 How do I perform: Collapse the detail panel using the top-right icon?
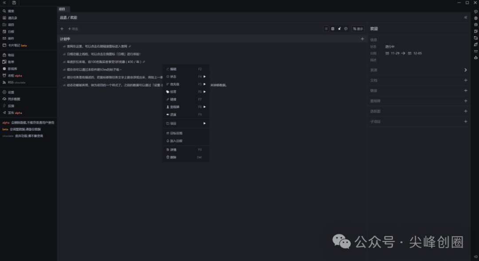coord(466,17)
